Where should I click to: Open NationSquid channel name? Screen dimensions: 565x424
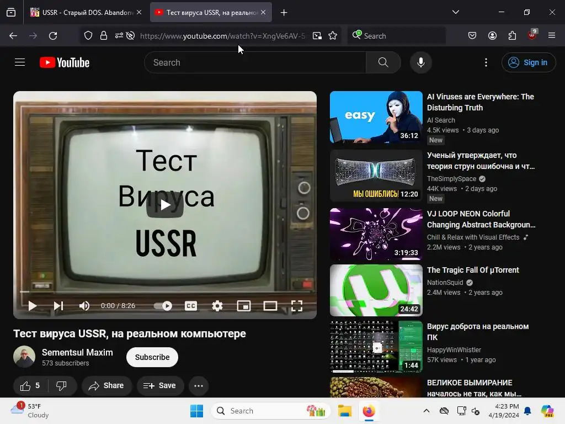pos(445,283)
